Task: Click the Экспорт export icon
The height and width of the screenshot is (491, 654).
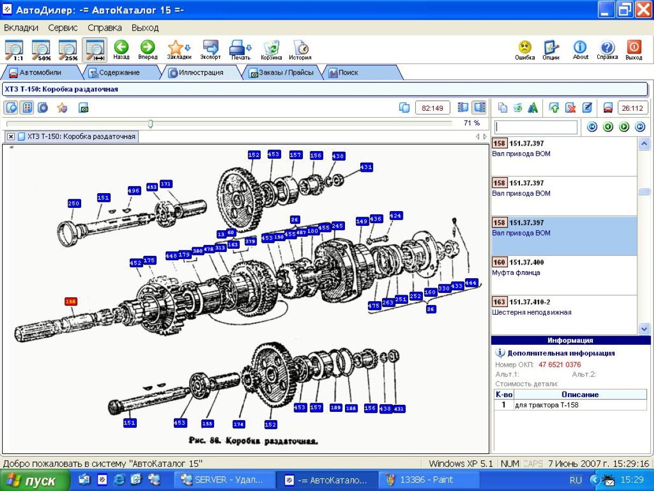Action: pos(210,49)
